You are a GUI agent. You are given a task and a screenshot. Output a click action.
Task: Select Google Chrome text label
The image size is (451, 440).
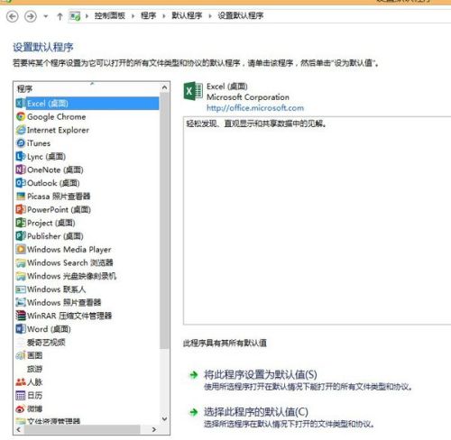[57, 117]
